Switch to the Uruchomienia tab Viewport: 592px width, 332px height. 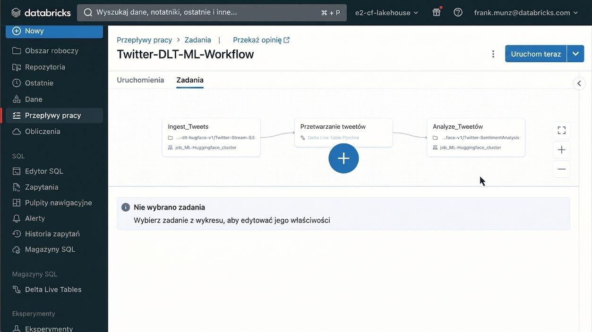tap(140, 80)
